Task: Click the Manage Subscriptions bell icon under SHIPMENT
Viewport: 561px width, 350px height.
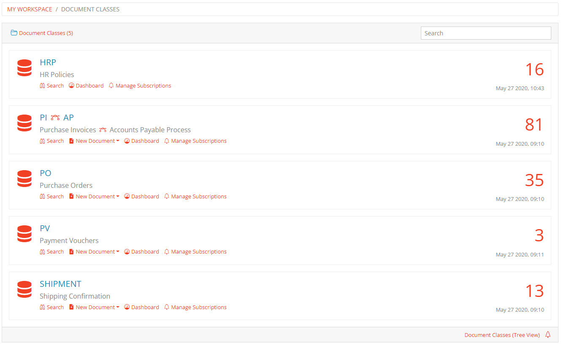Action: 167,307
